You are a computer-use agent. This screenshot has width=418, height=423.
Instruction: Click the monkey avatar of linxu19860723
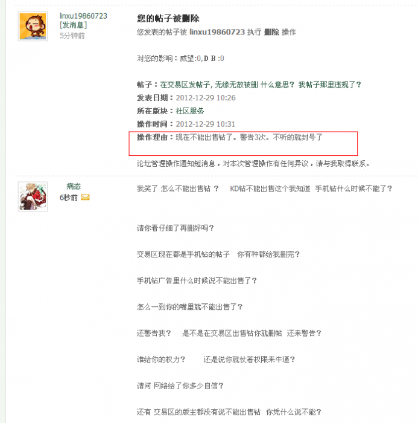click(33, 26)
